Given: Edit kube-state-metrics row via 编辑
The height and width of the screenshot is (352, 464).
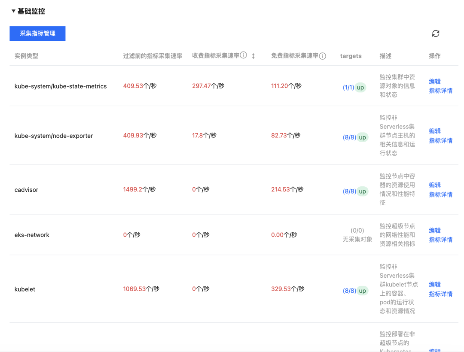Looking at the screenshot, I should click(435, 81).
